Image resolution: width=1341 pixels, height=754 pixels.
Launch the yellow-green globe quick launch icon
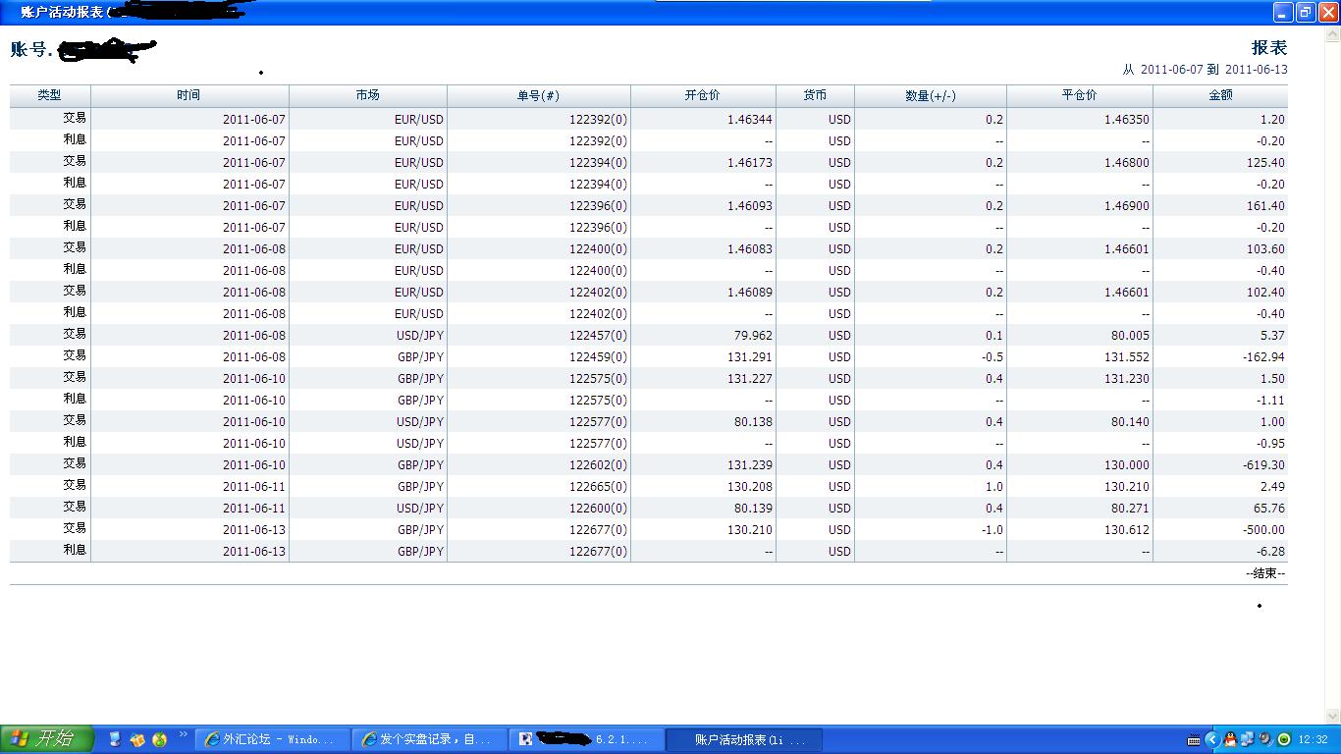pyautogui.click(x=159, y=739)
